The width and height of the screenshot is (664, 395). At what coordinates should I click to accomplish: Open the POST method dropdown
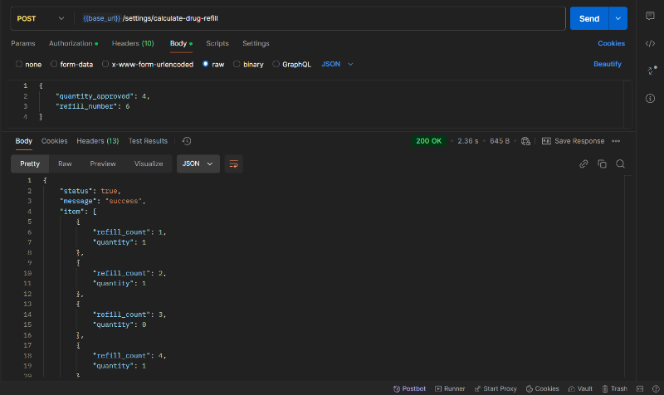40,18
